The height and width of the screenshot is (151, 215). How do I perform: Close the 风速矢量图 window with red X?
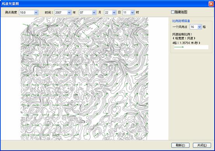pos(211,4)
